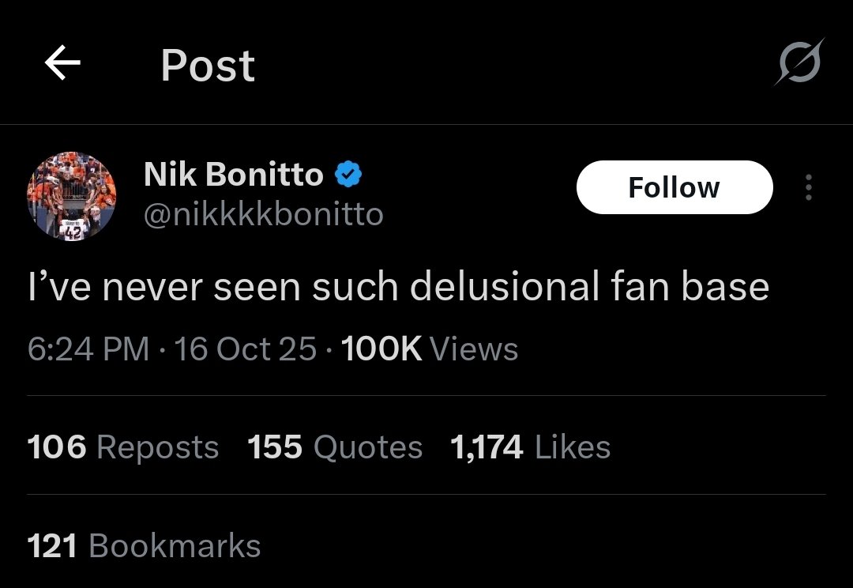Tap the Post header title
853x588 pixels.
point(208,65)
